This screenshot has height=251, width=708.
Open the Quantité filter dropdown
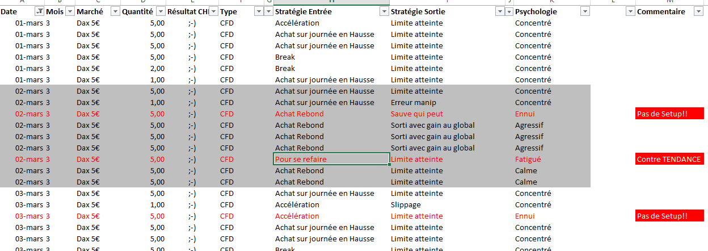click(159, 12)
